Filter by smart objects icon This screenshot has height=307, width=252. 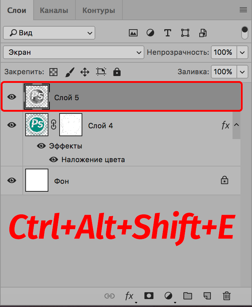tap(203, 33)
